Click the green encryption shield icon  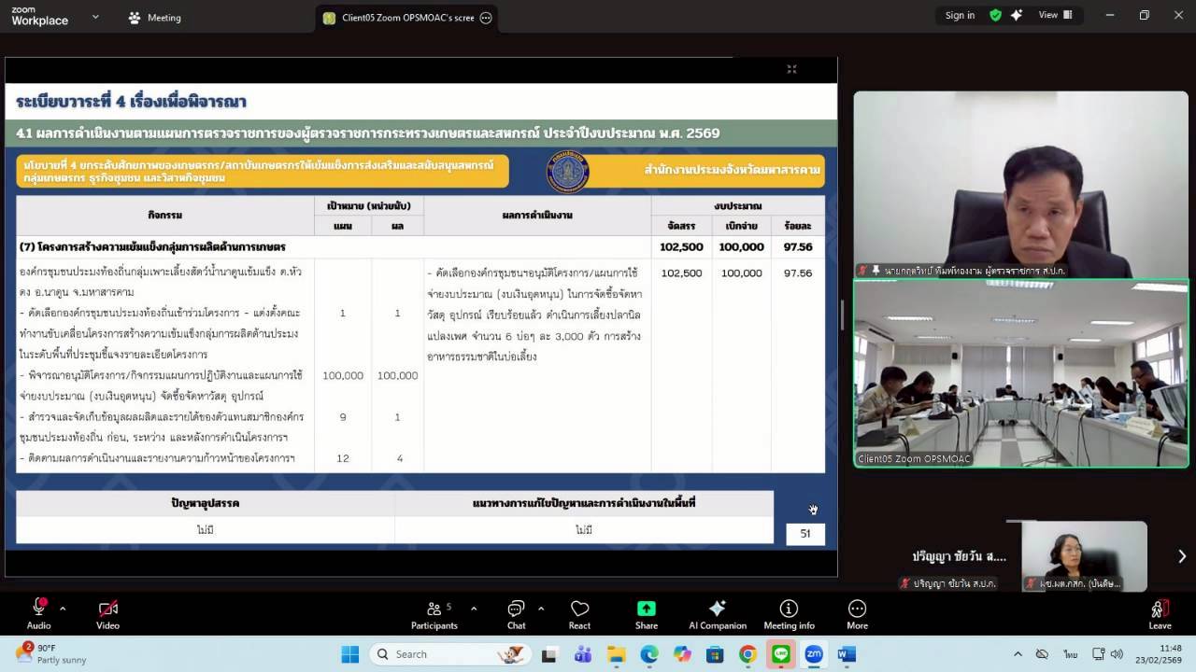tap(995, 15)
